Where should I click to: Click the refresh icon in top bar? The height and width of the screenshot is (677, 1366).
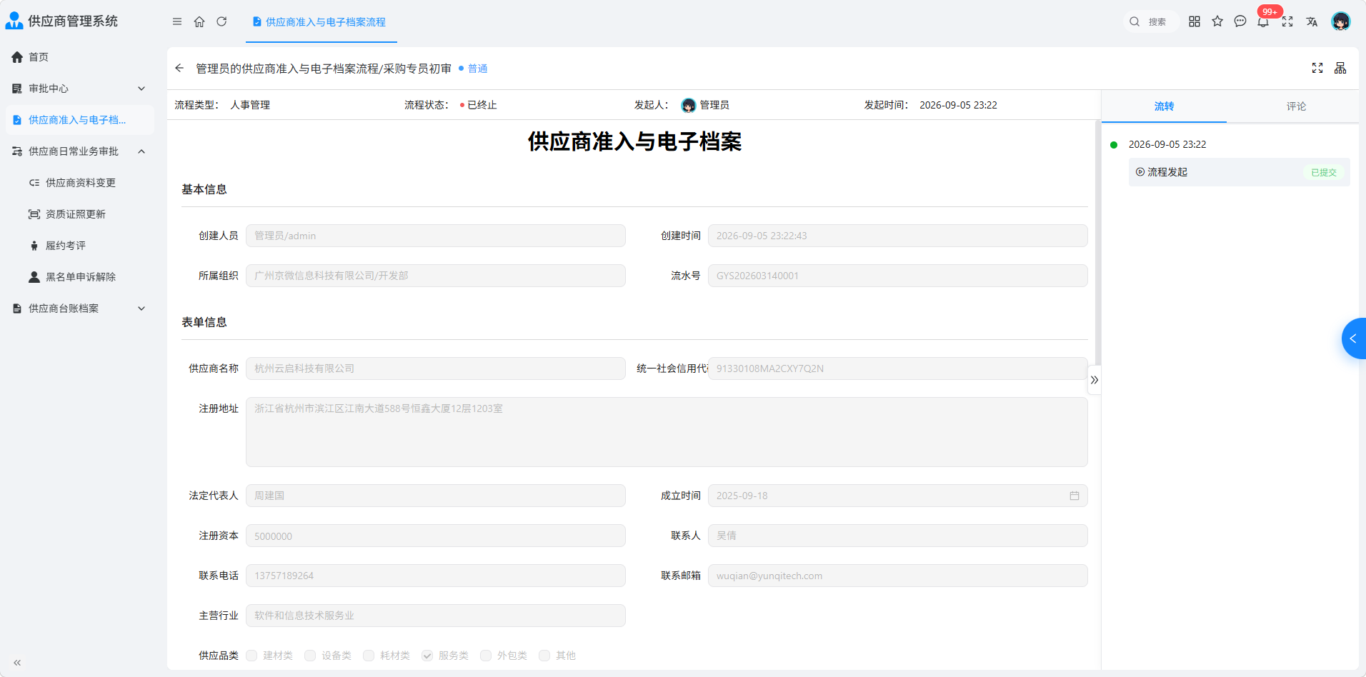click(221, 21)
